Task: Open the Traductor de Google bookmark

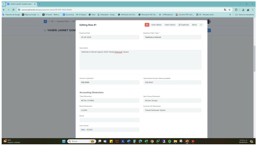Action: [11, 14]
